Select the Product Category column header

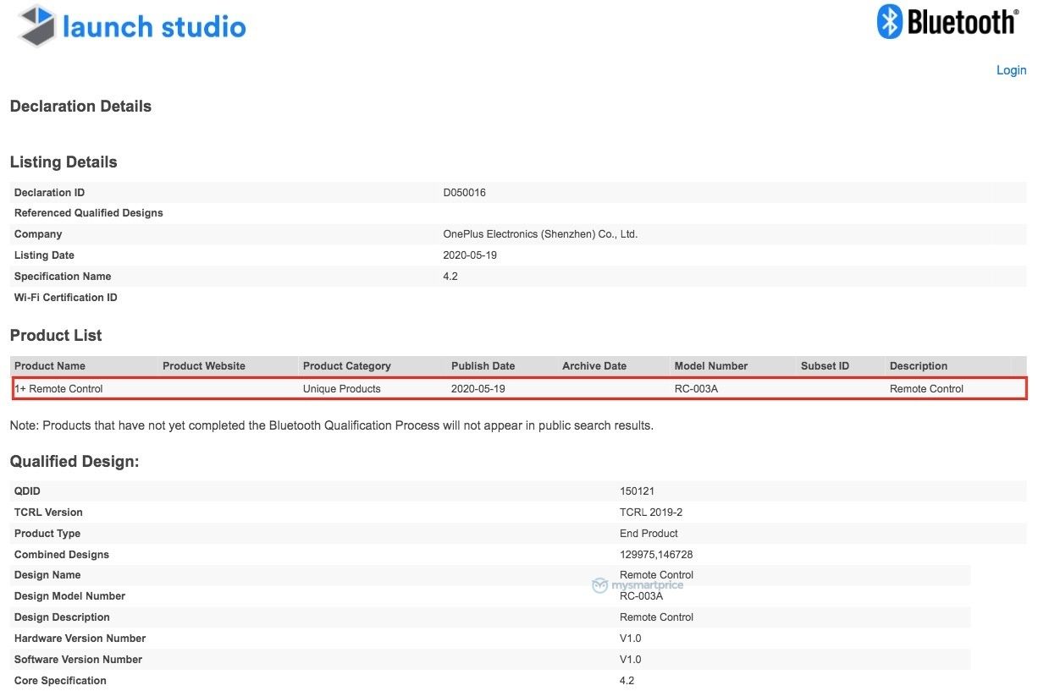coord(346,366)
